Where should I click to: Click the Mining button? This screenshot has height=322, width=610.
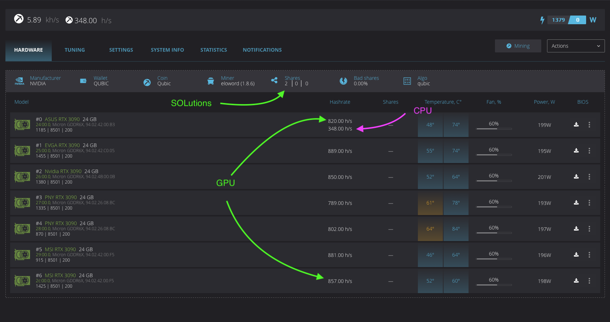tap(518, 46)
